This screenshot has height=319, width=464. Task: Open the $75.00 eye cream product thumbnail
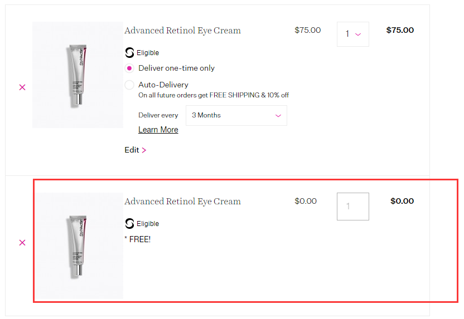pos(78,75)
